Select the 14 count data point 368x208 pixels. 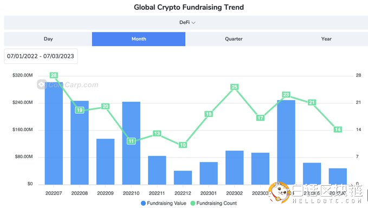(338, 129)
